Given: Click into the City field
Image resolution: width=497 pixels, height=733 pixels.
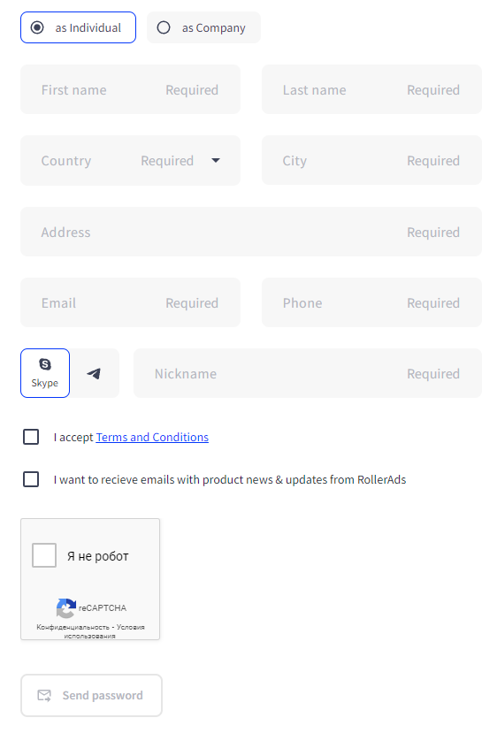Looking at the screenshot, I should click(371, 160).
